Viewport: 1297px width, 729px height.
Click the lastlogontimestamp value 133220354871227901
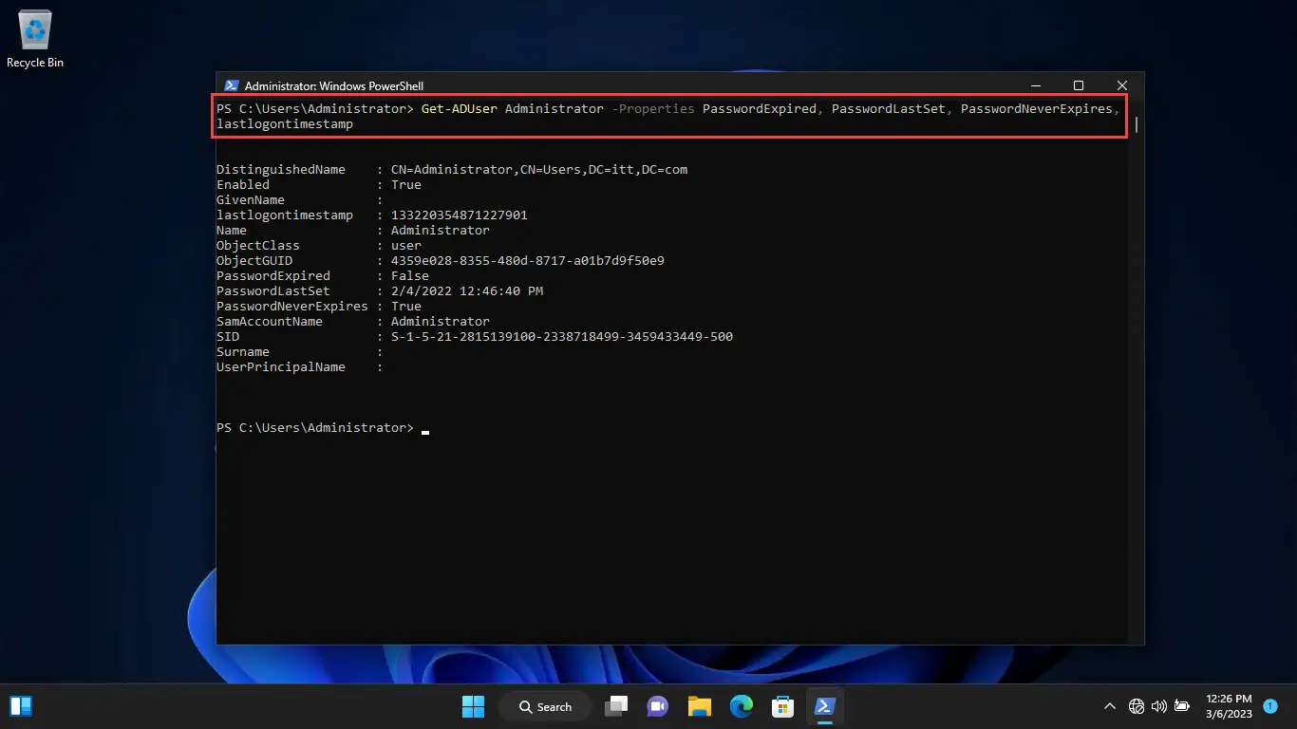460,215
